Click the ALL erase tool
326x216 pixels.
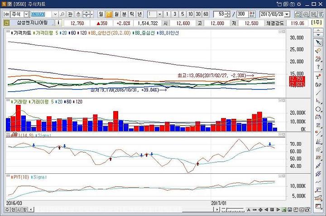[318, 59]
